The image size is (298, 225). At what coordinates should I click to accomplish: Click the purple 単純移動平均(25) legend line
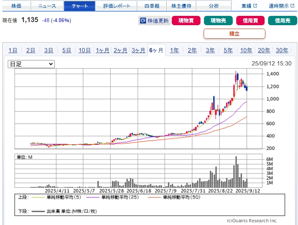pos(93,198)
